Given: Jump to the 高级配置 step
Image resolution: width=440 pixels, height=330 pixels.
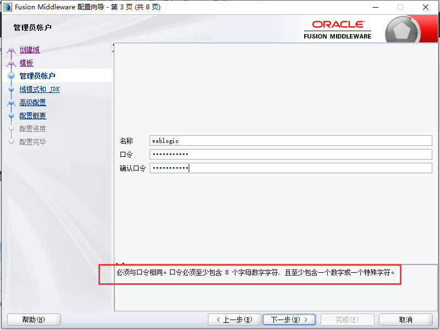Looking at the screenshot, I should [x=33, y=102].
